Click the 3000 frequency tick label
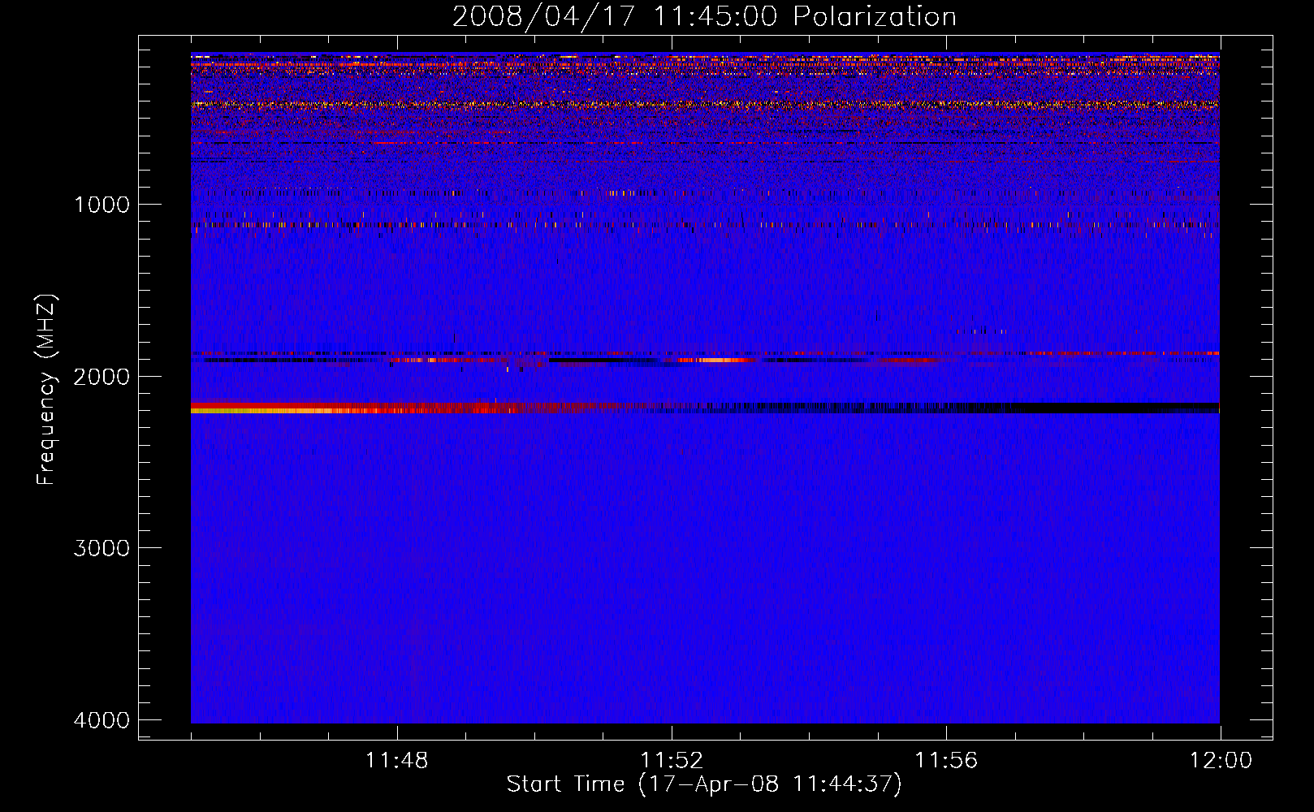Image resolution: width=1314 pixels, height=812 pixels. (x=102, y=548)
